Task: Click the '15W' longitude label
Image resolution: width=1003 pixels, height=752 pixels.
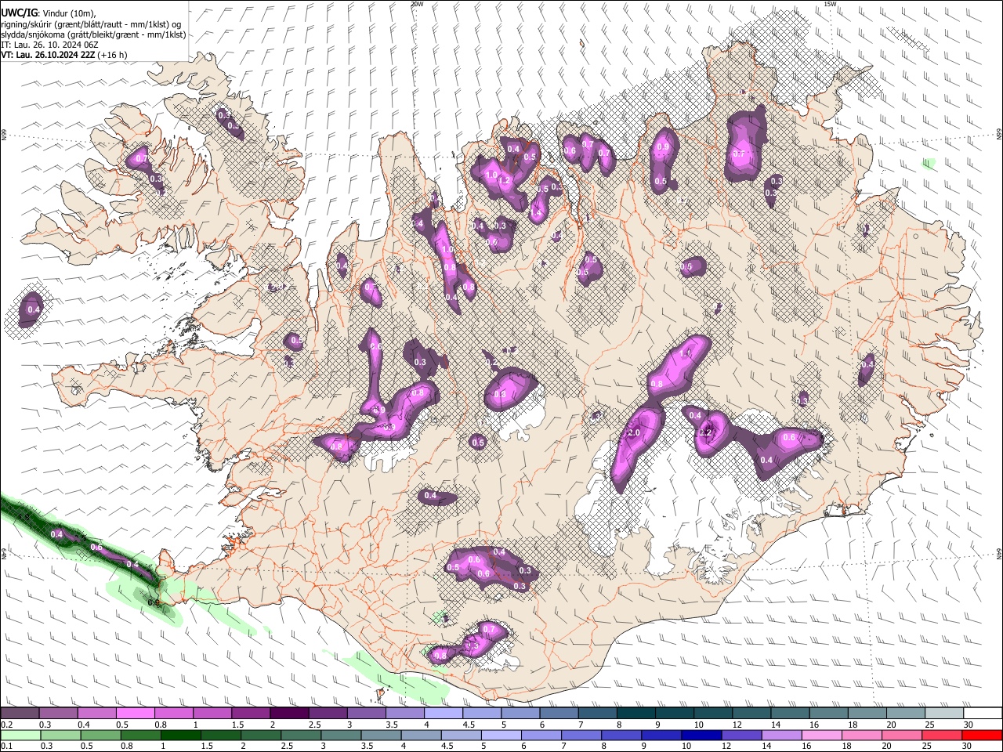Action: tap(831, 4)
